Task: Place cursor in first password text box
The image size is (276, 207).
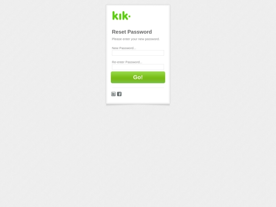Action: pos(138,53)
